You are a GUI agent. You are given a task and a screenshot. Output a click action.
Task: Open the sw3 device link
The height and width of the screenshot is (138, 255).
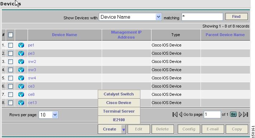(32, 70)
